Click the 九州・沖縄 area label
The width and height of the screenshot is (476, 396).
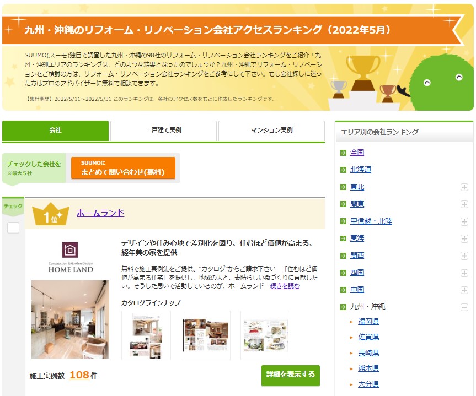[x=368, y=307]
